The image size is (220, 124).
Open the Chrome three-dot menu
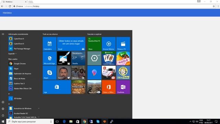(x=218, y=6)
